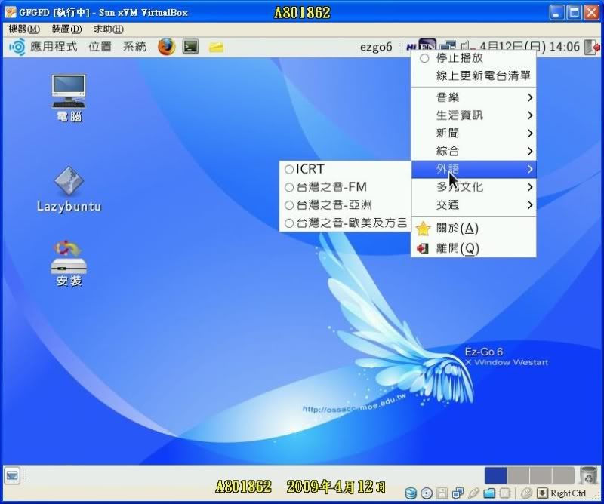Open the 關於(A) about entry

474,229
